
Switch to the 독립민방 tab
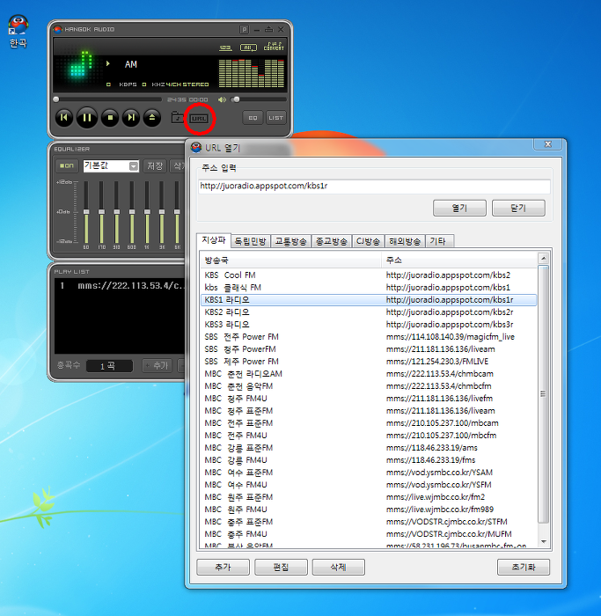click(250, 241)
